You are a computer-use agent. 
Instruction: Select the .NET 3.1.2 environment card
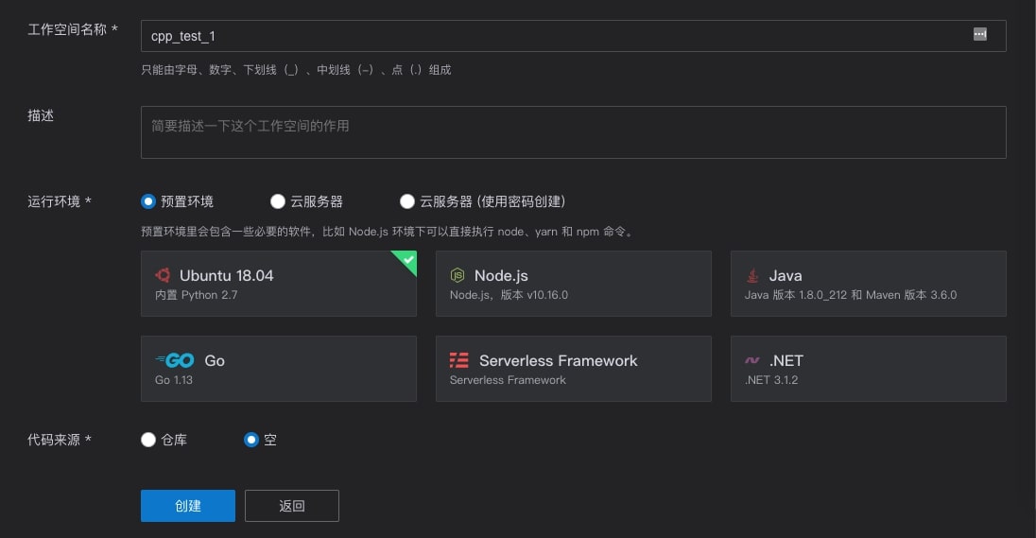point(868,369)
